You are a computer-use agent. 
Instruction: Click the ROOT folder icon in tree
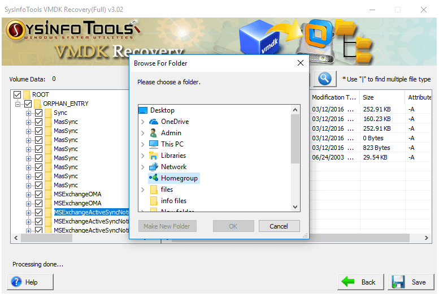click(x=27, y=94)
